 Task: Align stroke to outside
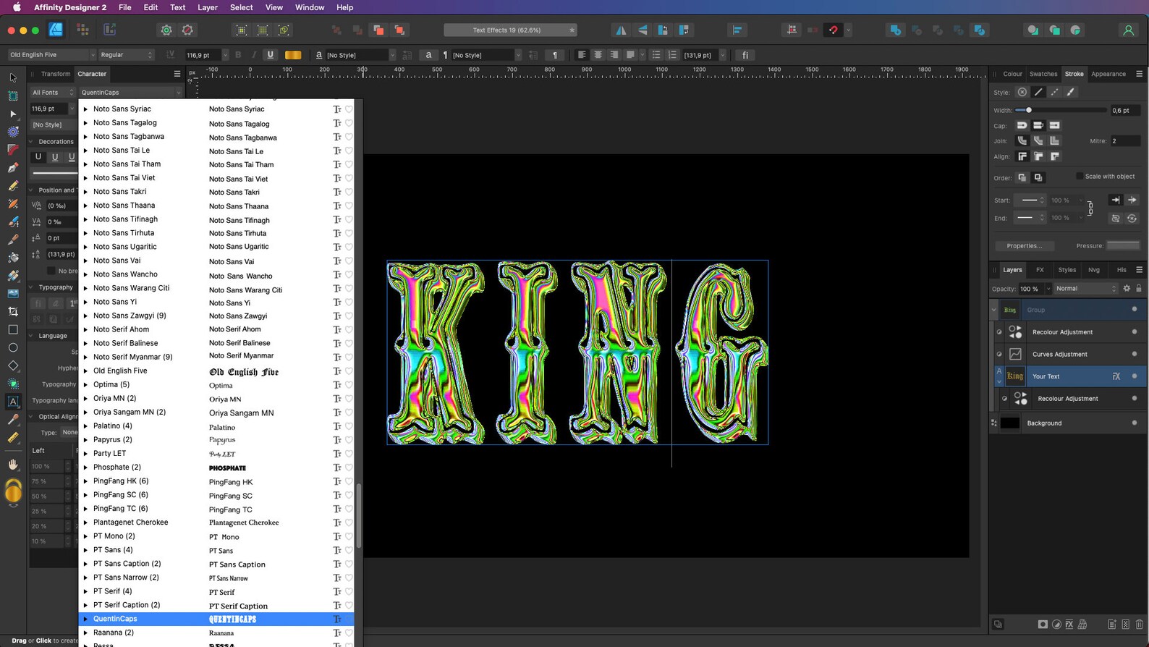point(1055,156)
